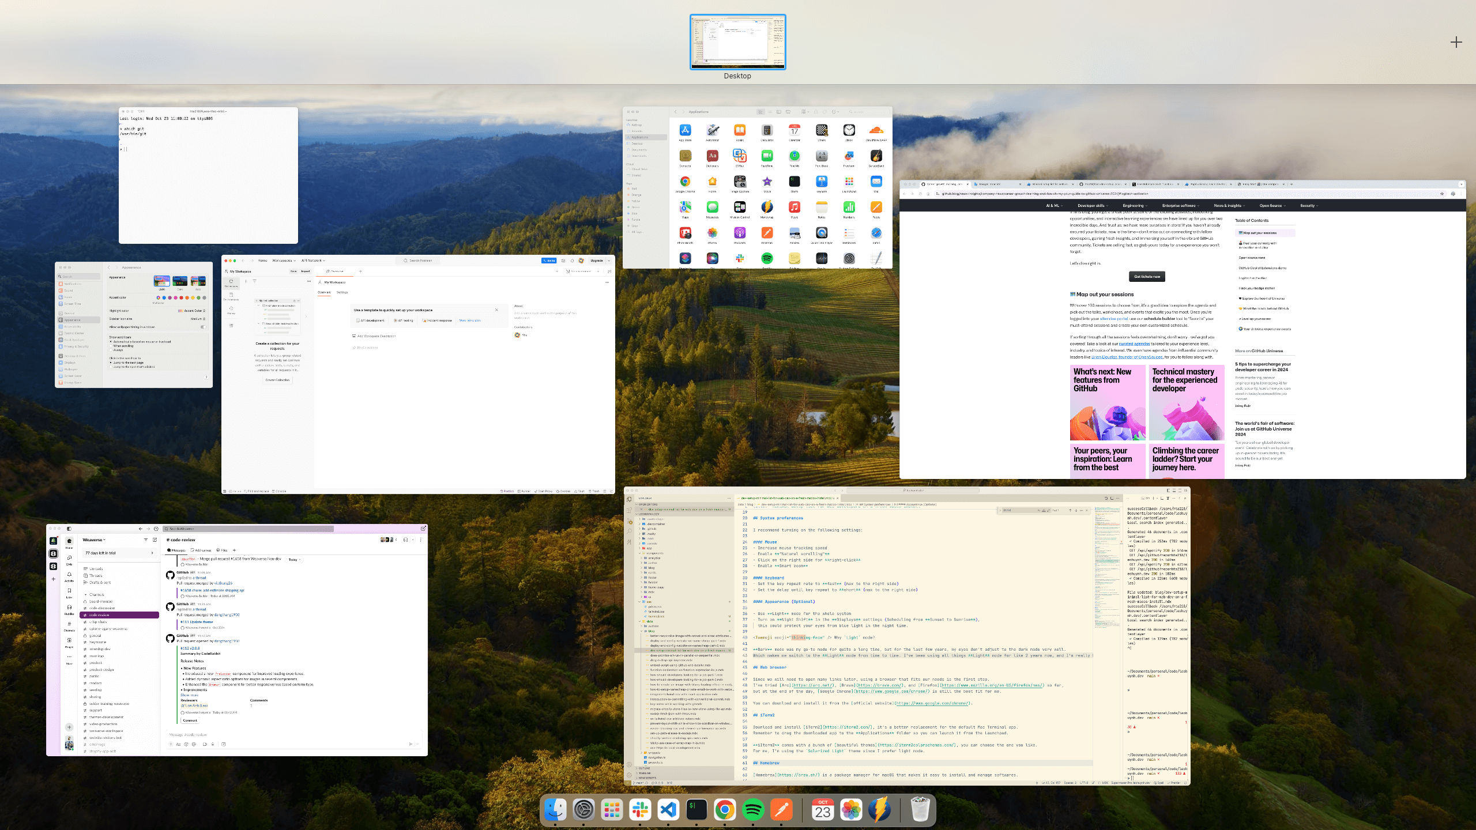This screenshot has height=830, width=1476.
Task: Click the add new Desktop plus button
Action: point(1456,42)
